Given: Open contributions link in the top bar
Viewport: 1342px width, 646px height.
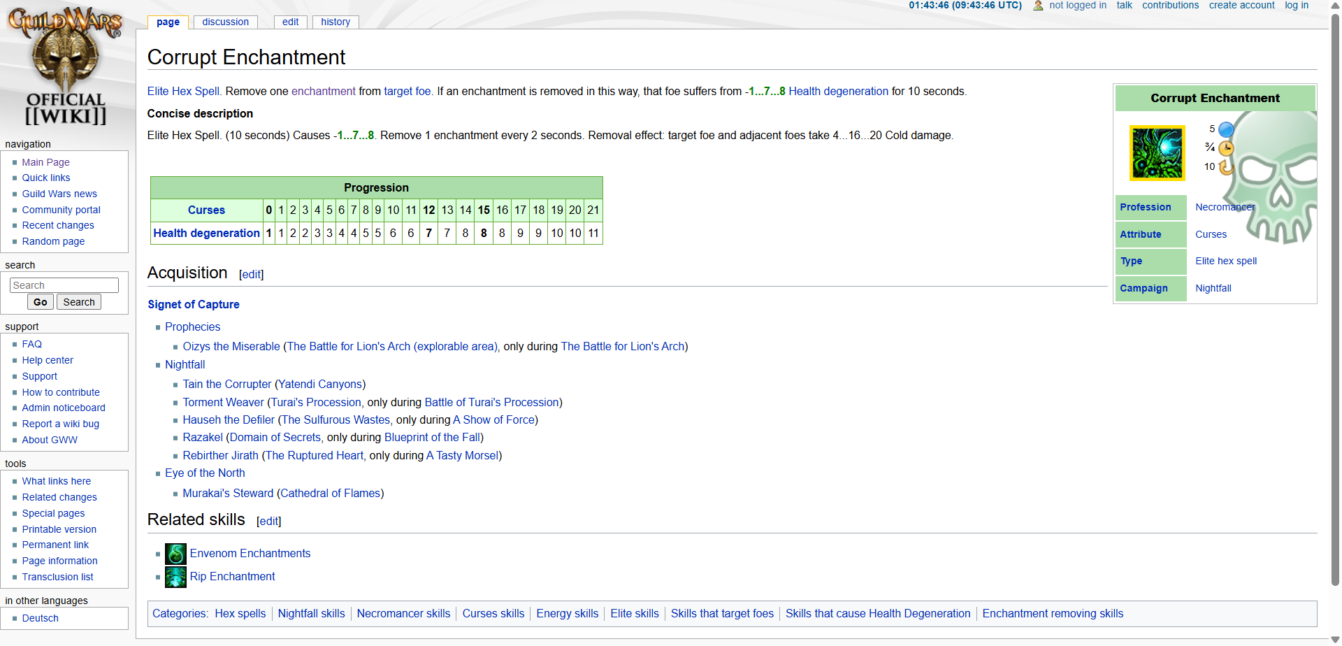Looking at the screenshot, I should coord(1170,6).
